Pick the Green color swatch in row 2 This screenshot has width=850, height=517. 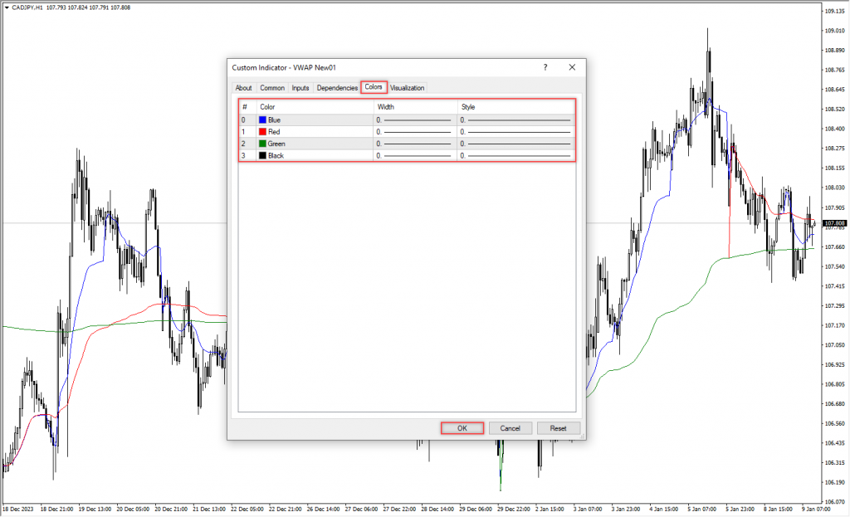pyautogui.click(x=263, y=144)
